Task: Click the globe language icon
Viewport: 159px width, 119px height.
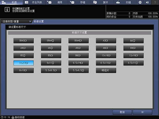Action: pos(140,2)
